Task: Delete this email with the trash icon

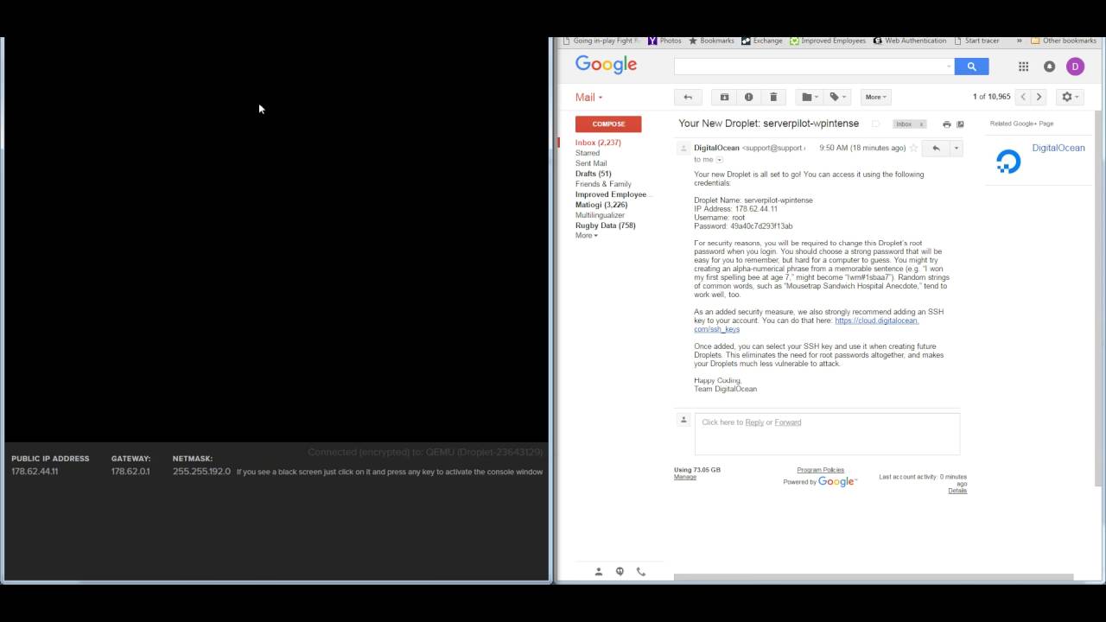Action: [x=773, y=97]
